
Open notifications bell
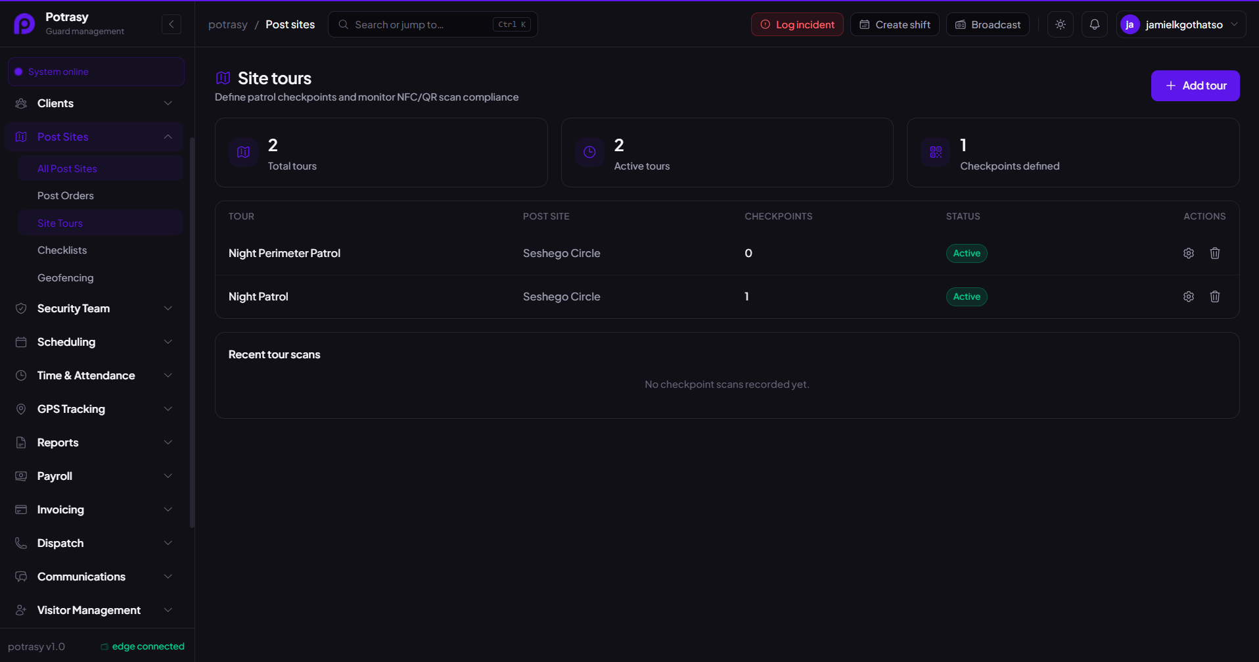pyautogui.click(x=1095, y=24)
